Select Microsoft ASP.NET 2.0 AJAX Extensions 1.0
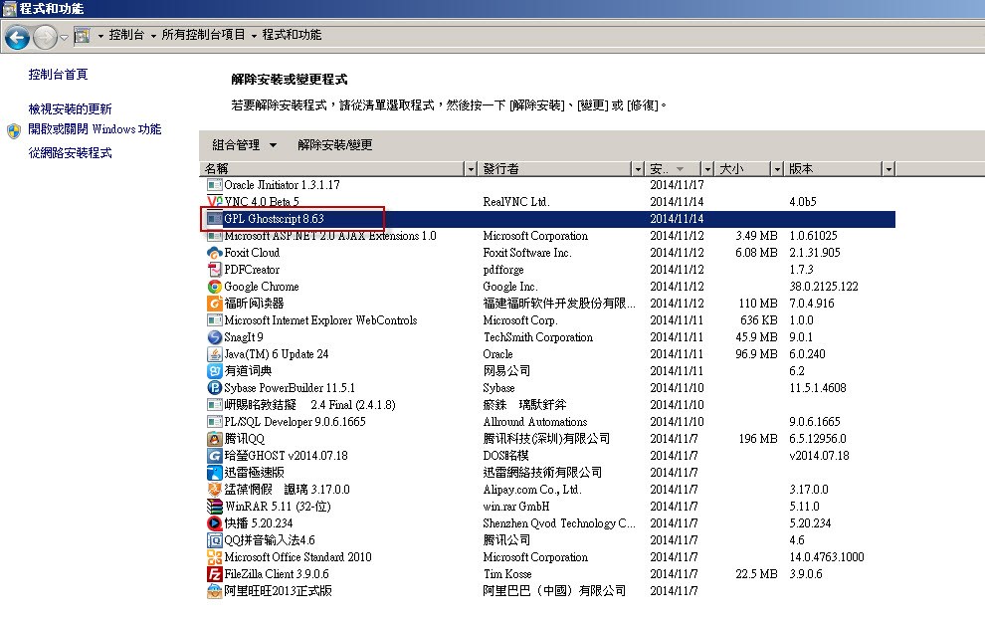 click(329, 236)
